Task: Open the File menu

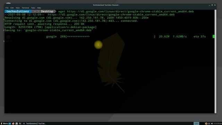Action: pyautogui.click(x=7, y=8)
